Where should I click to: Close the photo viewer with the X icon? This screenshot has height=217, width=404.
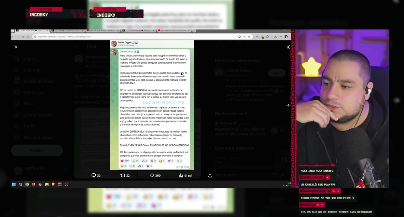click(x=16, y=47)
